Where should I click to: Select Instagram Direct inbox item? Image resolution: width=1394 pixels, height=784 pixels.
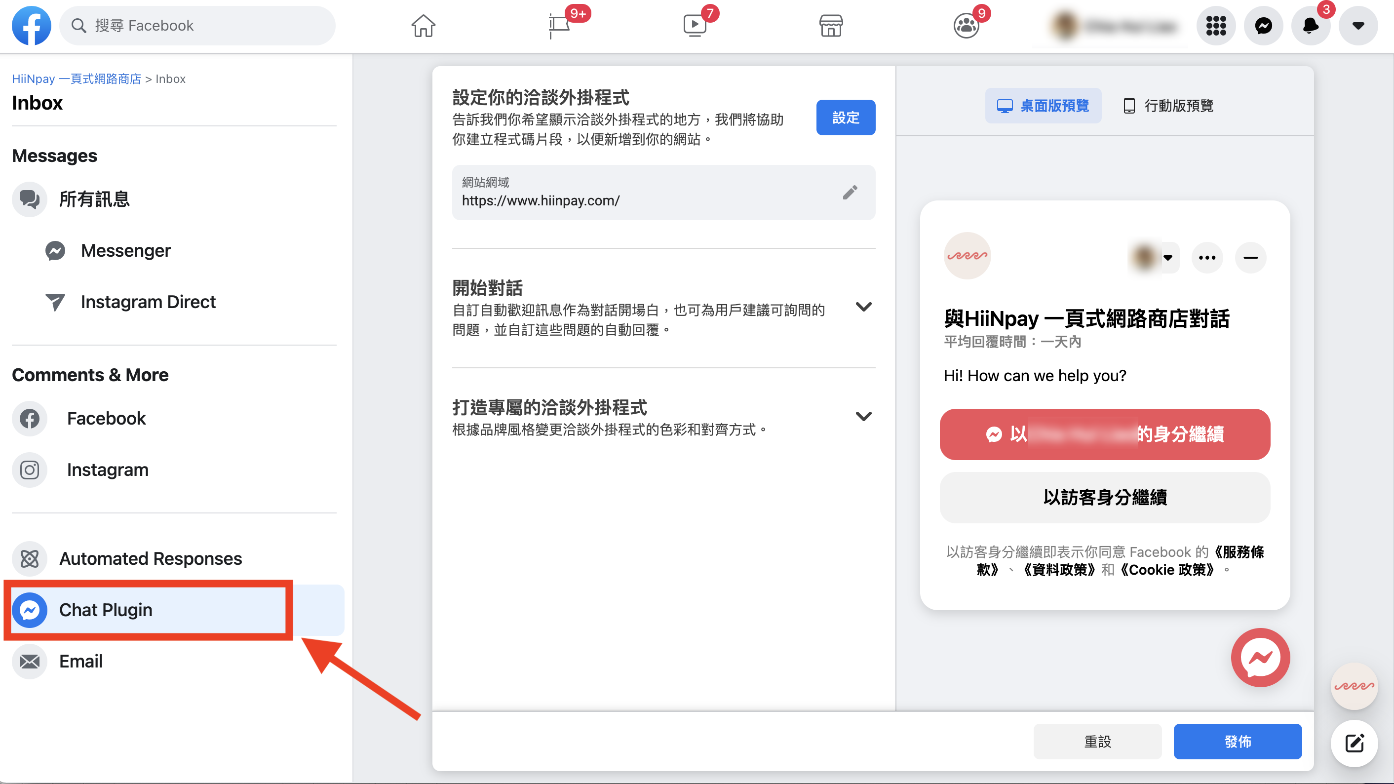148,301
